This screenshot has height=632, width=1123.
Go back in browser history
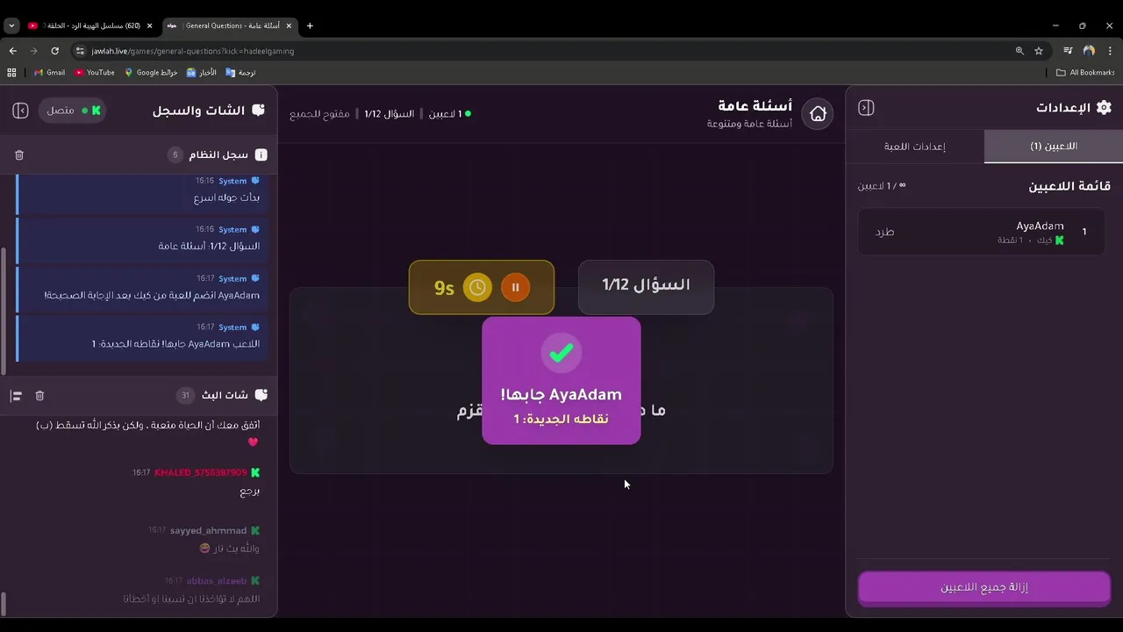(x=12, y=51)
